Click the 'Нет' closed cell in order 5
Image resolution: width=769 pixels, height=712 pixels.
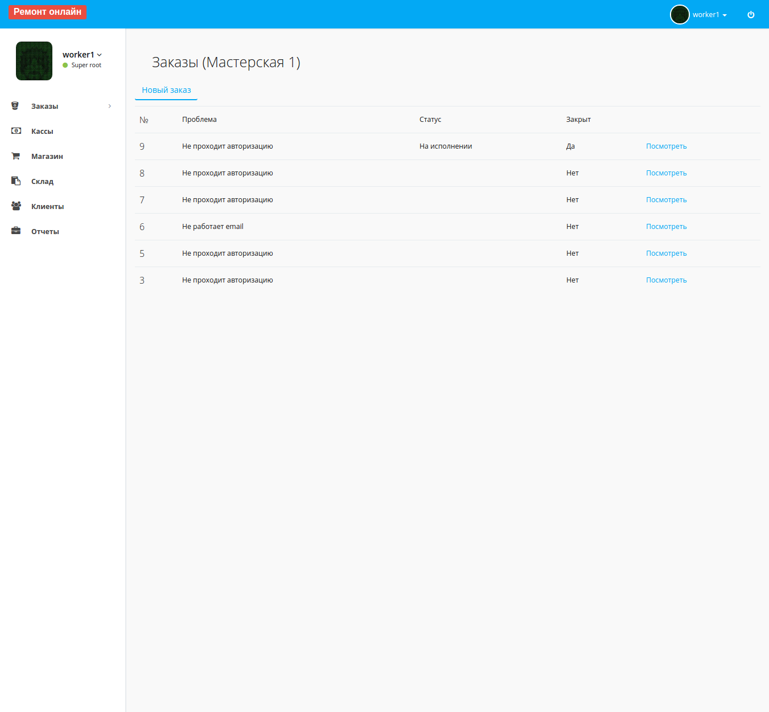(573, 253)
